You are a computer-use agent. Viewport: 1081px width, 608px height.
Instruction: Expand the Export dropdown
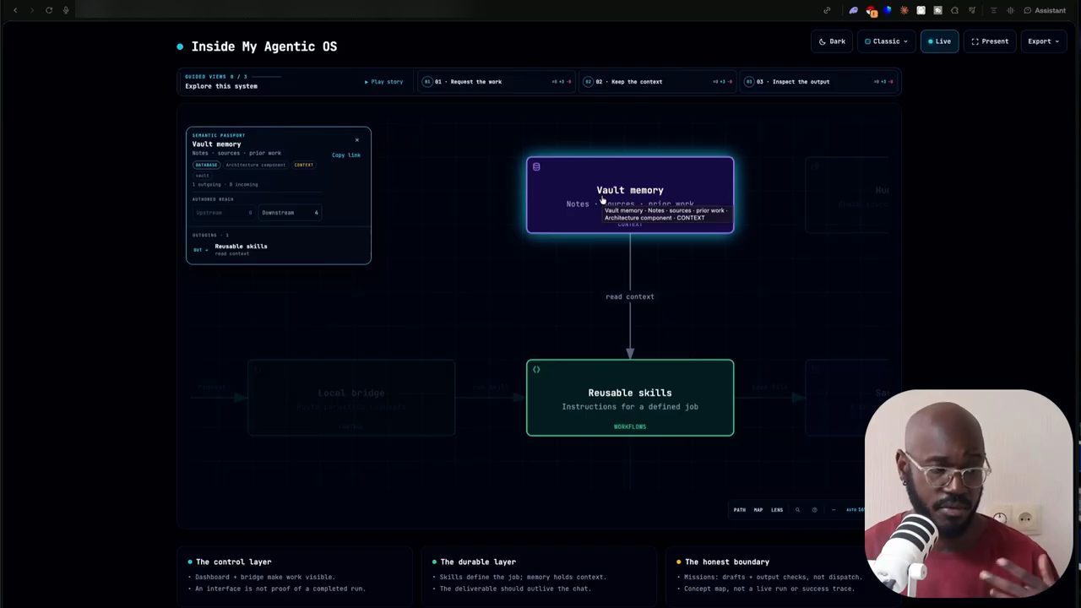click(1043, 41)
